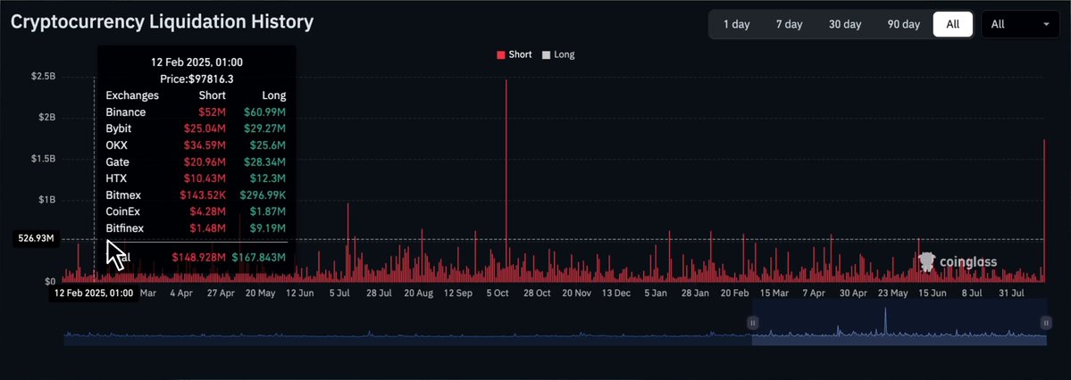The height and width of the screenshot is (380, 1071).
Task: Click the $148.928M short total value
Action: click(x=199, y=257)
